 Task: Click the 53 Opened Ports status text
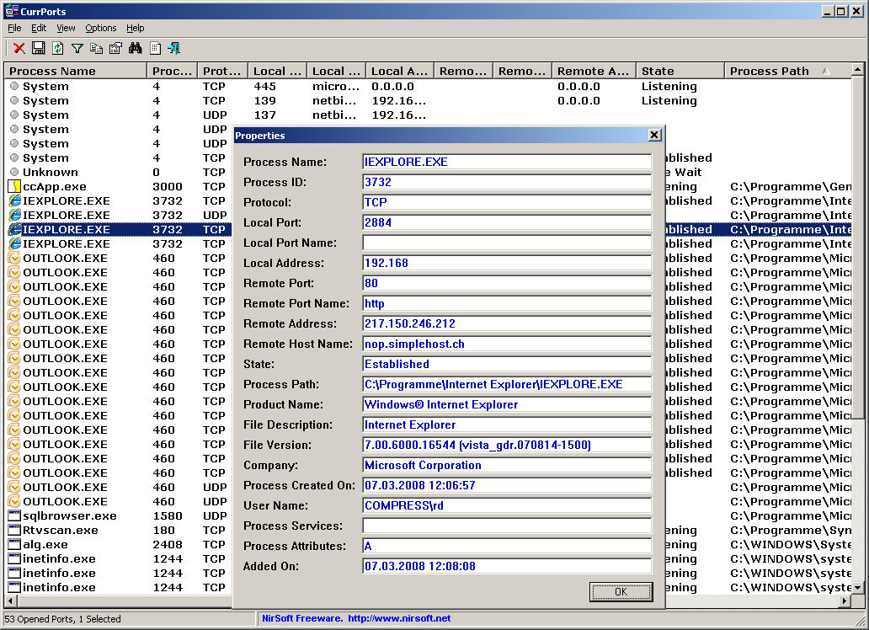pyautogui.click(x=62, y=619)
